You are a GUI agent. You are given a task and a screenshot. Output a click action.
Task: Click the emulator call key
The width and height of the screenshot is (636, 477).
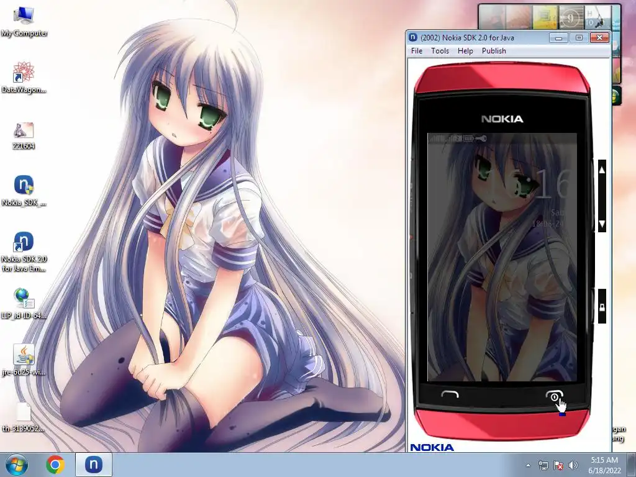[450, 394]
